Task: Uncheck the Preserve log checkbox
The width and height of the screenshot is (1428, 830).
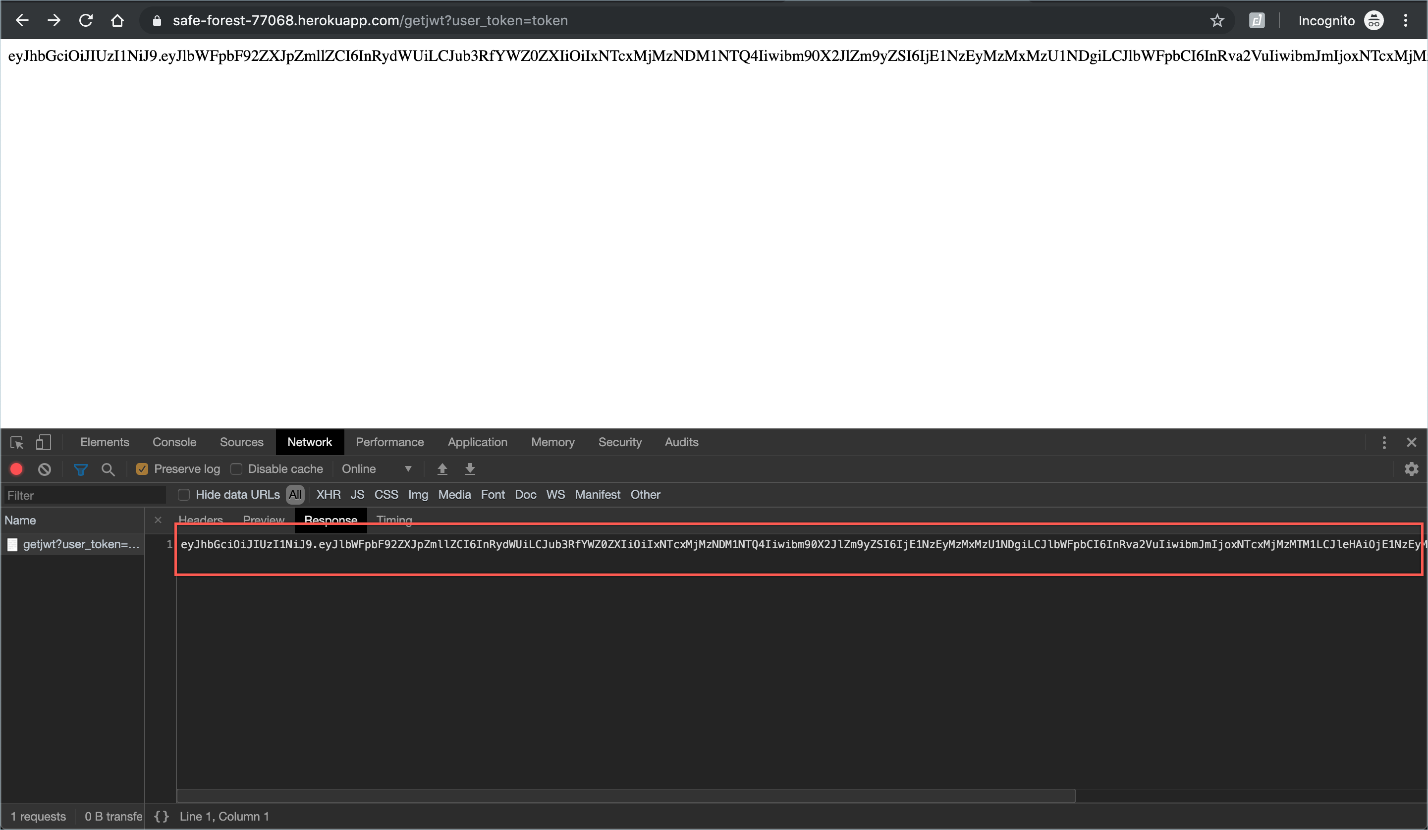Action: click(142, 469)
